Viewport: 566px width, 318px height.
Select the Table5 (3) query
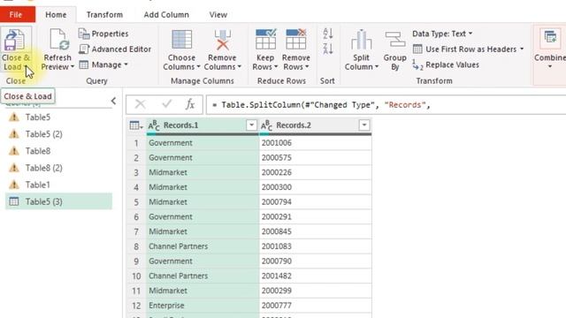(58, 201)
